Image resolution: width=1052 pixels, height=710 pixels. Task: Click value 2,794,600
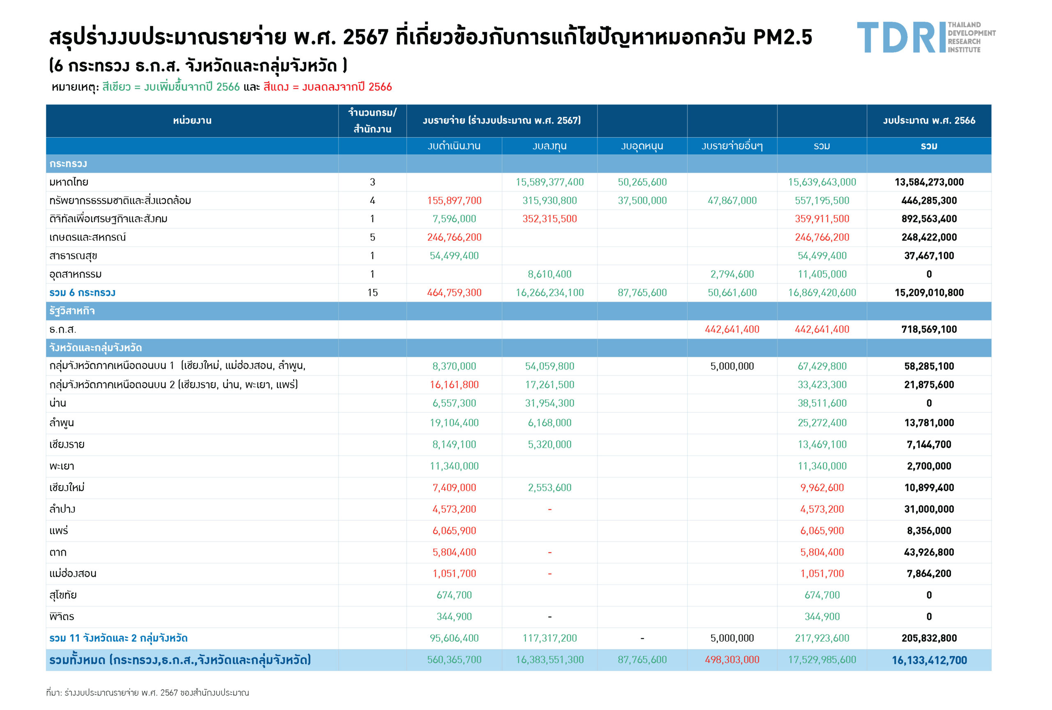pos(732,274)
